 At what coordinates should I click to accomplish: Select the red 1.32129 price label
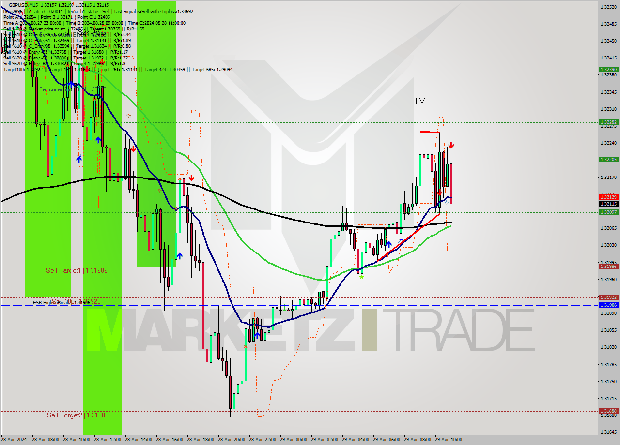click(608, 197)
